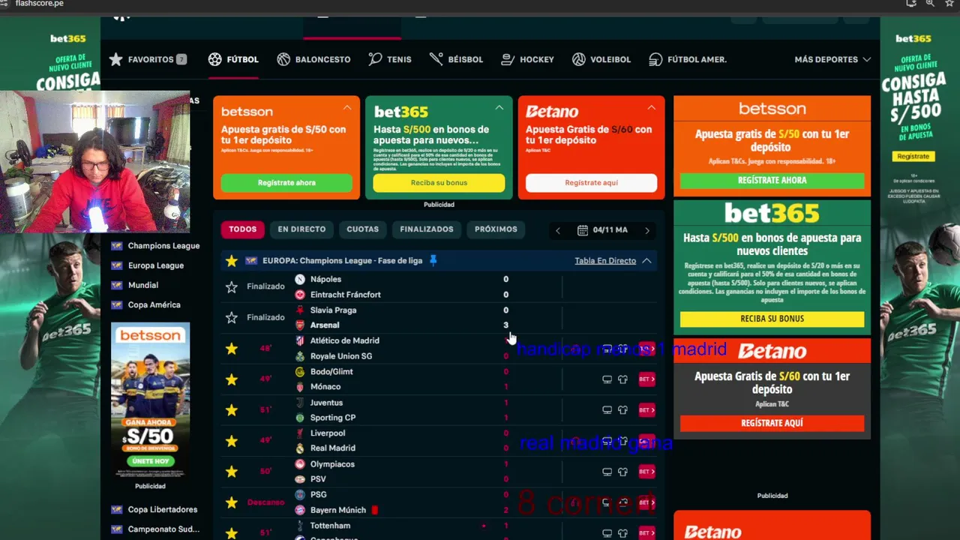The height and width of the screenshot is (540, 960).
Task: Click the Fútbol Amer. helmet icon
Action: tap(655, 59)
